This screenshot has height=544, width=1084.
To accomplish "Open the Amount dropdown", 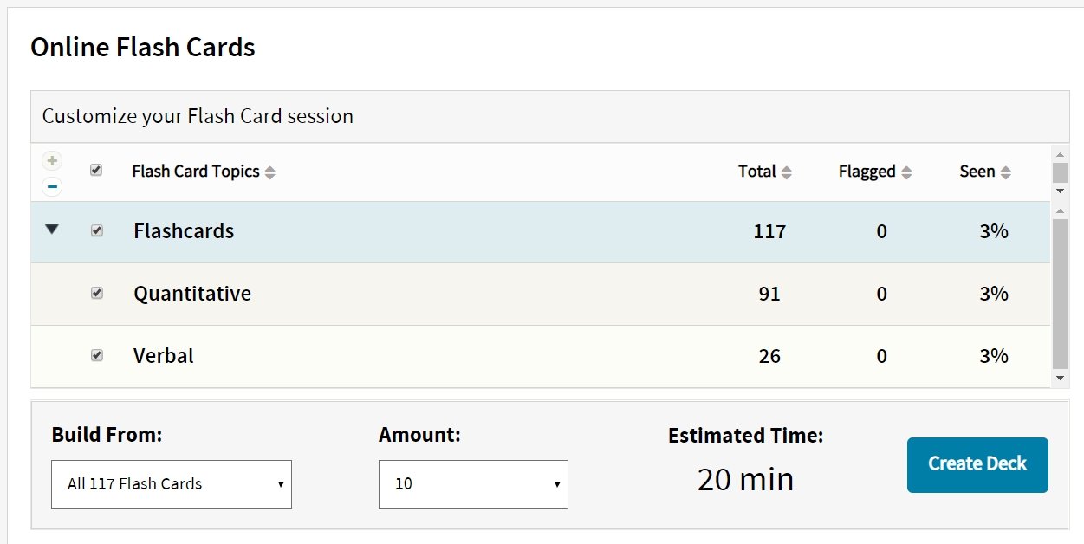I will (x=473, y=484).
